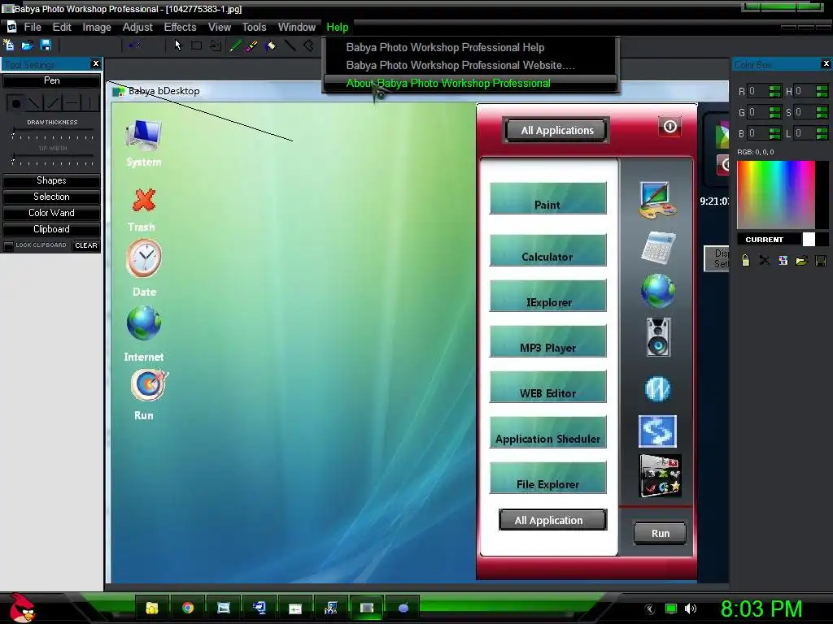Click the New document toolbar icon
Screen dimensions: 833x624
pyautogui.click(x=9, y=45)
